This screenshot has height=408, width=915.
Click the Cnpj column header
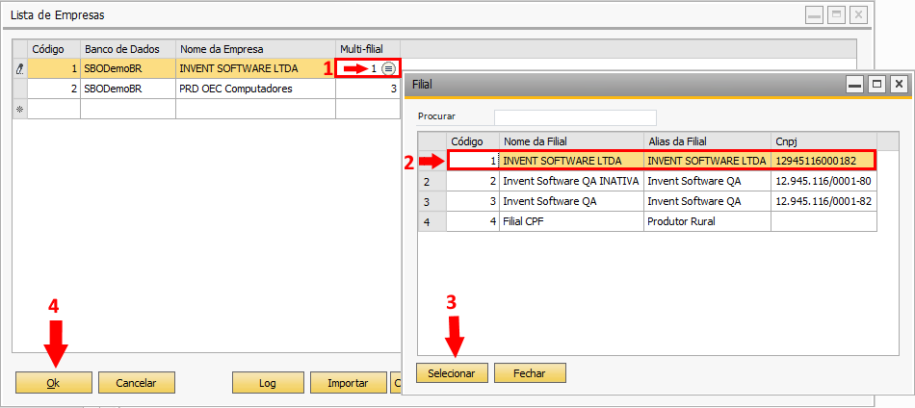tap(823, 141)
